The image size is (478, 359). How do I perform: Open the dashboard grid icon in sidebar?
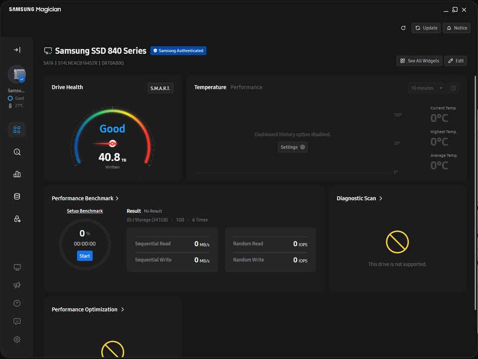coord(17,130)
